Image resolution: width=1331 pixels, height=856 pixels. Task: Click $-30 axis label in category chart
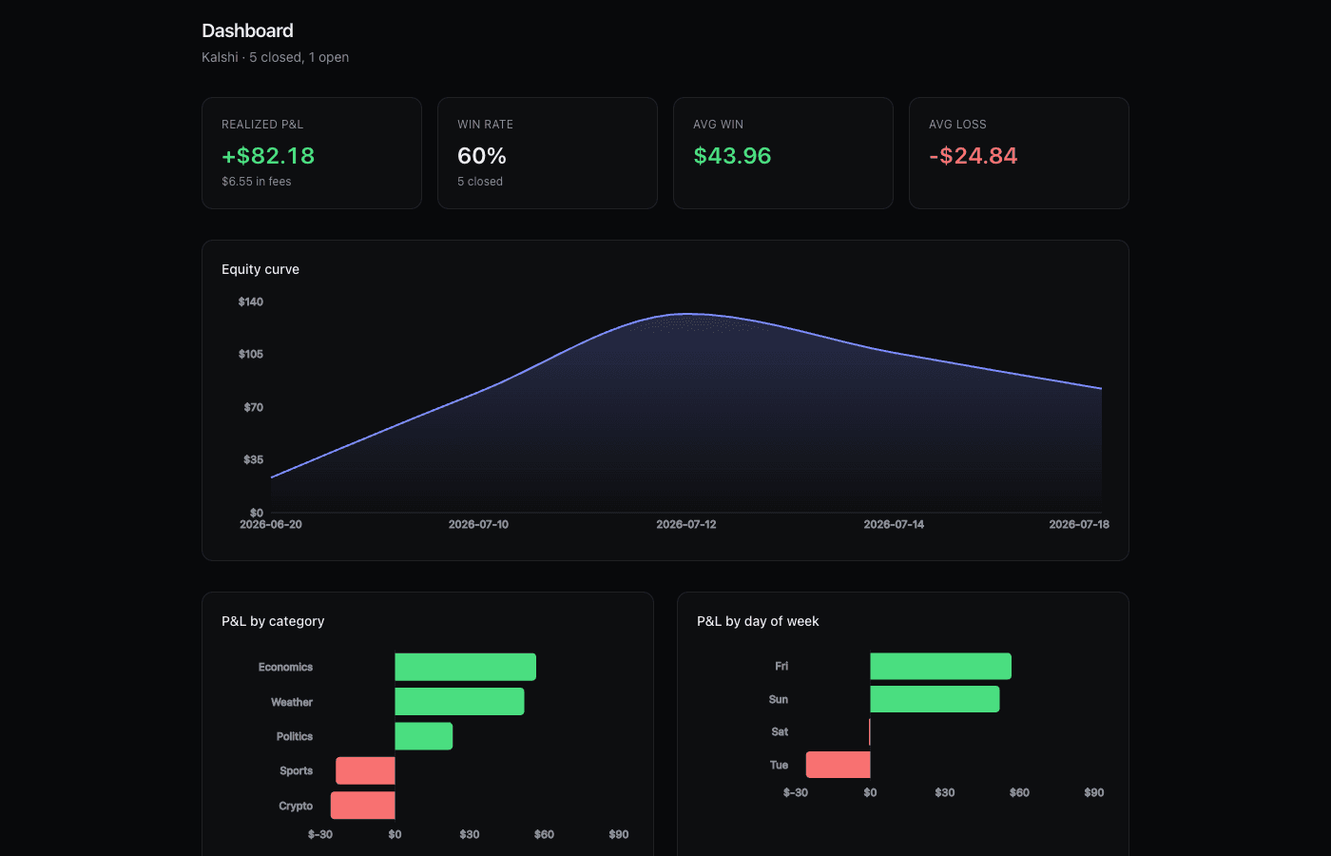pos(320,834)
